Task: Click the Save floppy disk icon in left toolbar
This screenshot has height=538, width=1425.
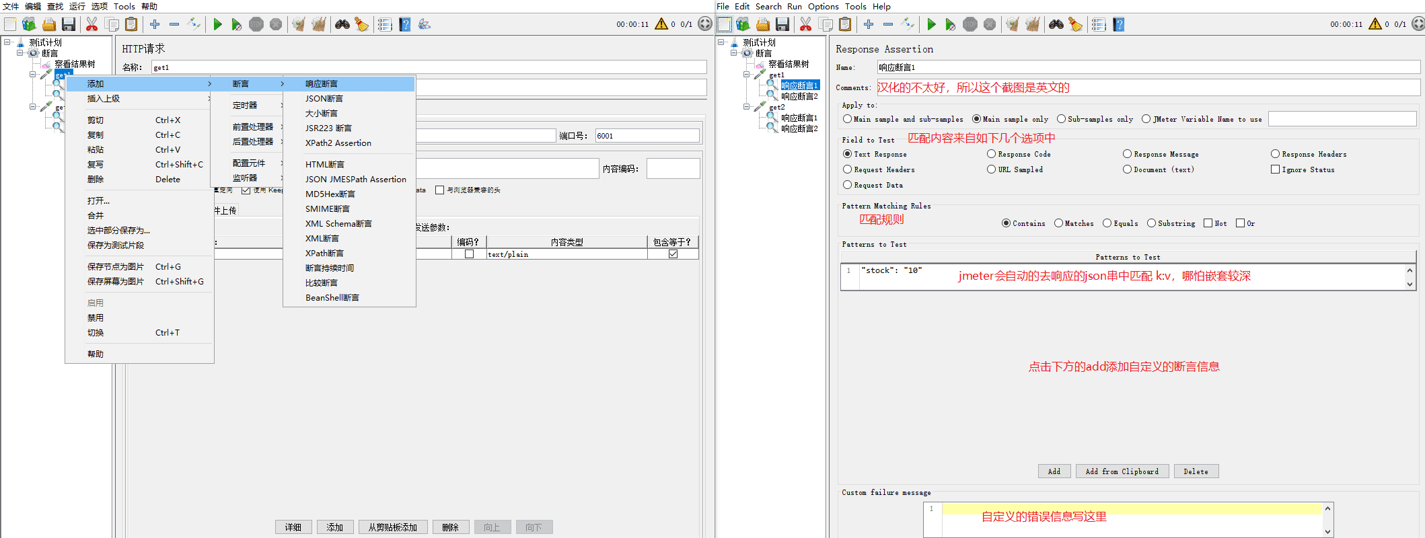Action: coord(69,25)
